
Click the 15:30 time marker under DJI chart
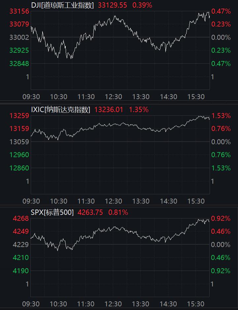coord(196,97)
